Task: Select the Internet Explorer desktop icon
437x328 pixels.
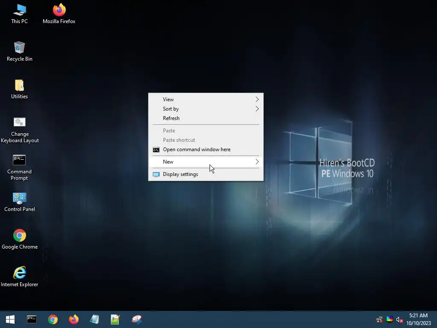Action: tap(20, 277)
